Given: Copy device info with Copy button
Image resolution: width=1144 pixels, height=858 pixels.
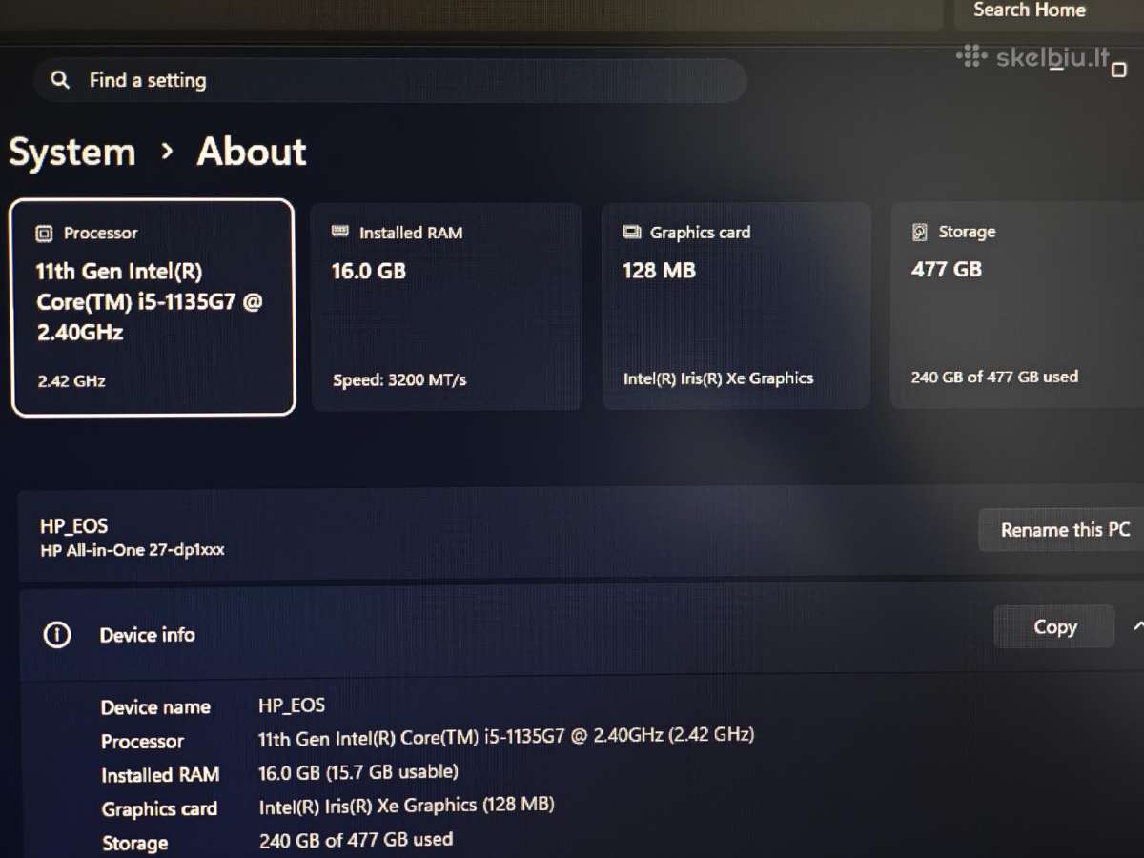Looking at the screenshot, I should [x=1054, y=627].
